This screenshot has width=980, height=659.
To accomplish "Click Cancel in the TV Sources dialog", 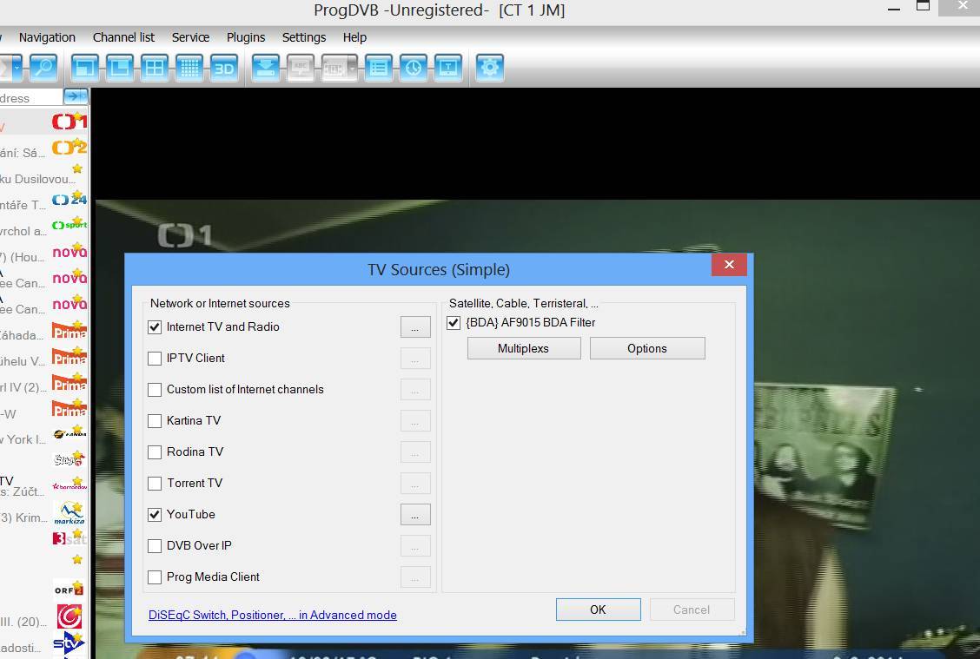I will [x=692, y=610].
